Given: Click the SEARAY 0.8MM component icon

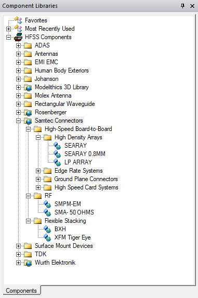Looking at the screenshot, I should (57, 154).
